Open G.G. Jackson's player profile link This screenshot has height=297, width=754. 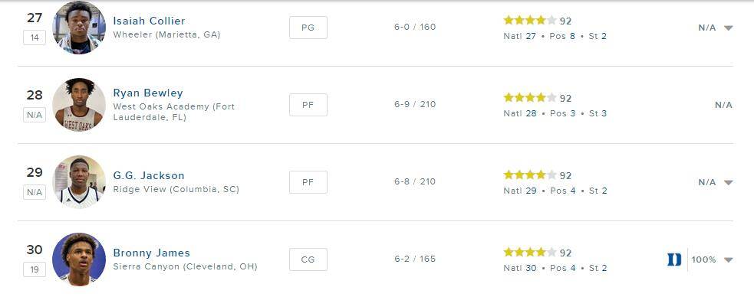click(149, 175)
